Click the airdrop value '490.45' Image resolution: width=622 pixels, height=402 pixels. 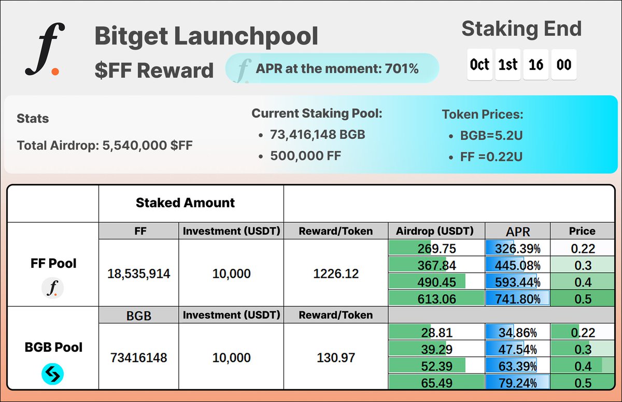point(436,281)
